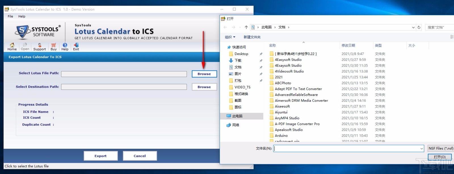Open the File menu in SysTools window
Screen dimensions: 454x174
point(10,16)
